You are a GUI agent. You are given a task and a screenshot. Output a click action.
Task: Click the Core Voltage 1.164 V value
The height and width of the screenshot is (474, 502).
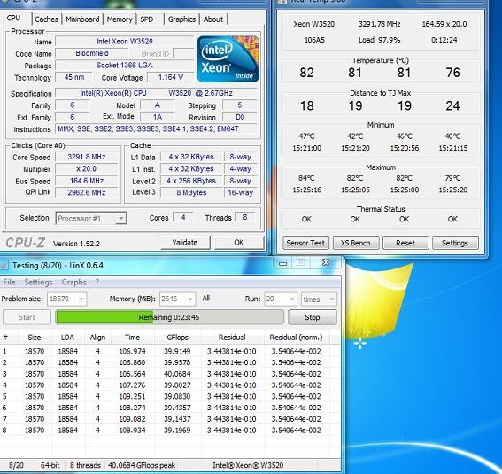coord(170,77)
